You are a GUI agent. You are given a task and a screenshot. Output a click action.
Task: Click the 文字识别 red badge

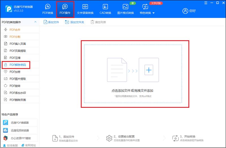pos(156,3)
